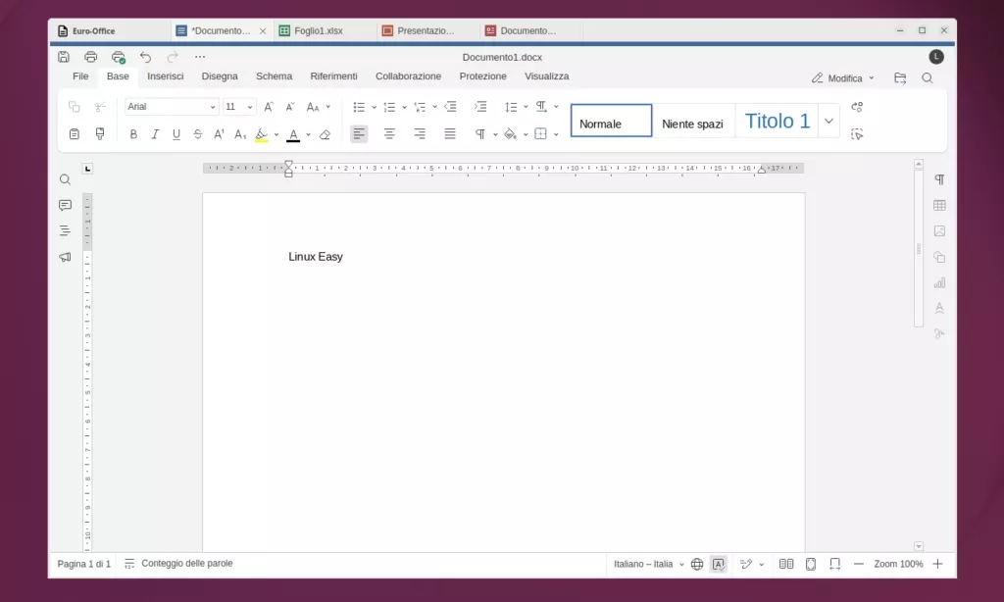1004x602 pixels.
Task: Open table settings in right sidebar
Action: click(x=939, y=205)
